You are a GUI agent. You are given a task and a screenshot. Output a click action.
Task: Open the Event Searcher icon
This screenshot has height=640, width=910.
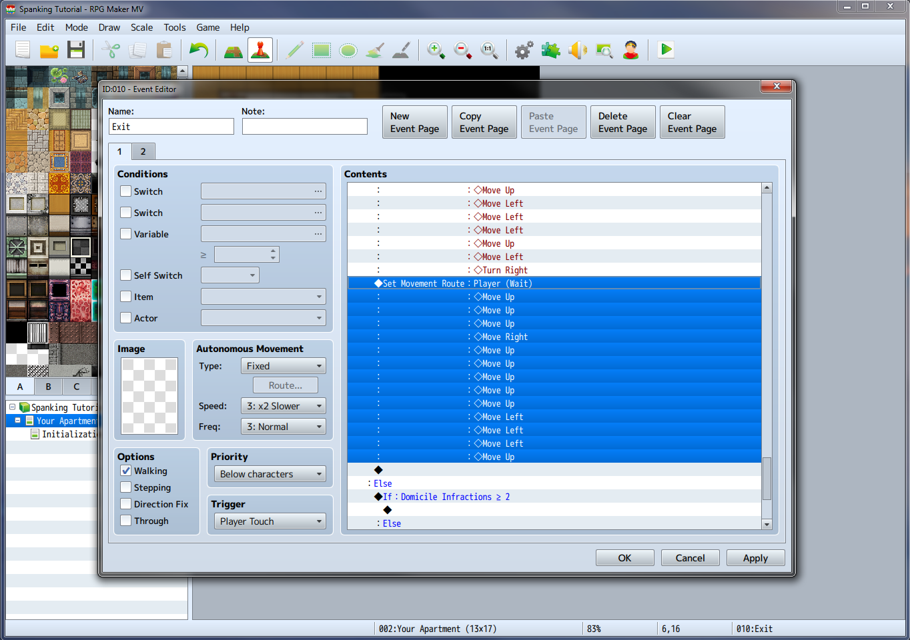tap(604, 50)
